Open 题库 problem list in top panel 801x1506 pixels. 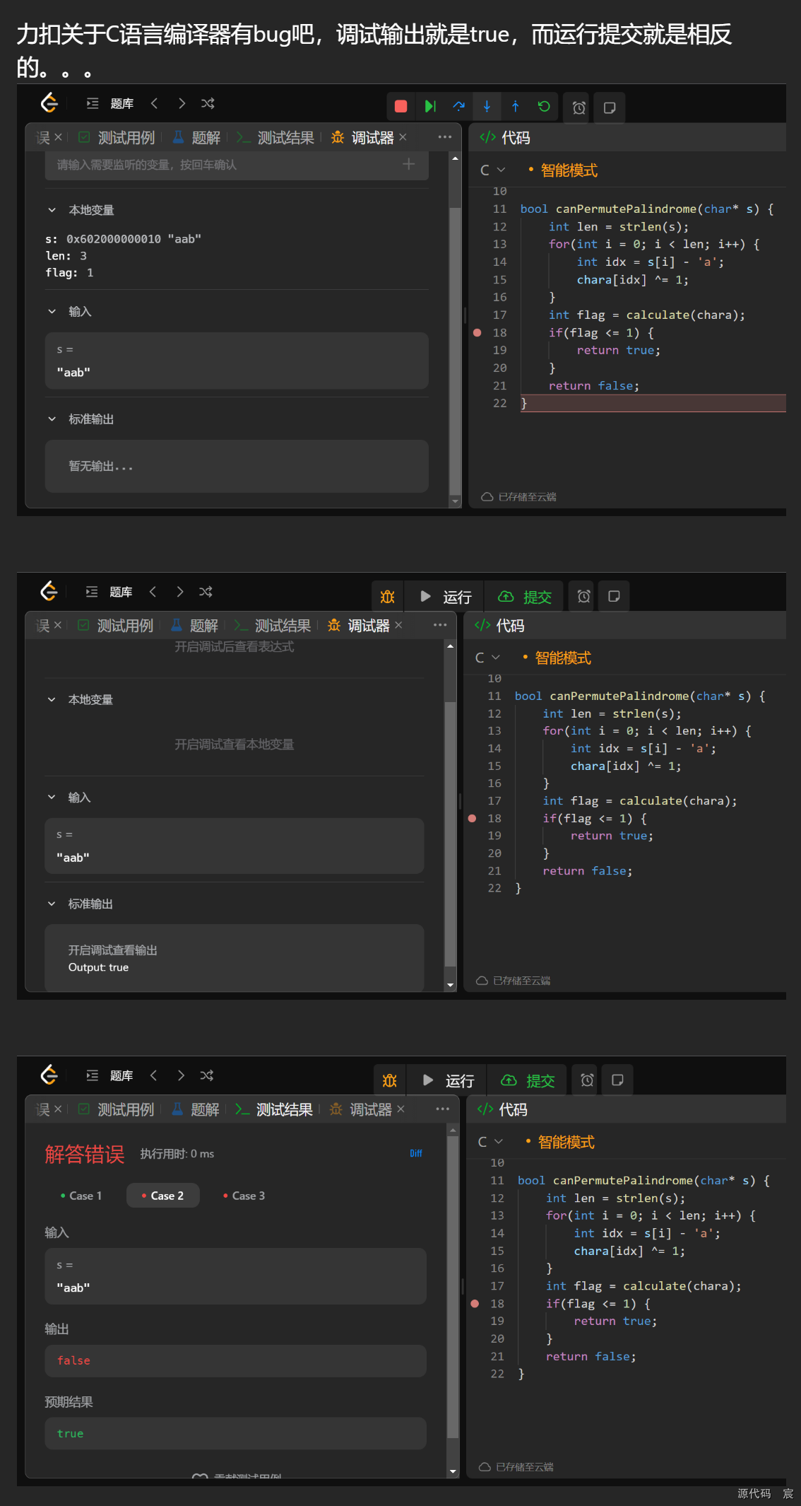tap(111, 103)
